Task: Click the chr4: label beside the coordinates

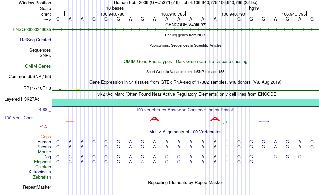Action: pos(46,14)
